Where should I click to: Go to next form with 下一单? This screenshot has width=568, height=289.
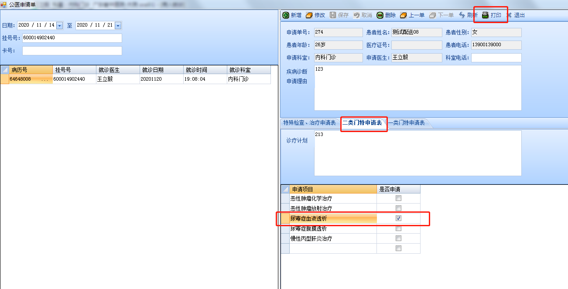tap(441, 15)
